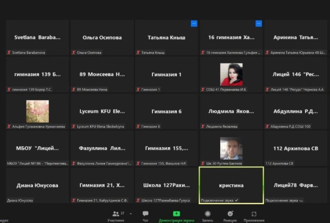Expand the caret next to Участники
Image resolution: width=330 pixels, height=223 pixels.
(x=131, y=214)
